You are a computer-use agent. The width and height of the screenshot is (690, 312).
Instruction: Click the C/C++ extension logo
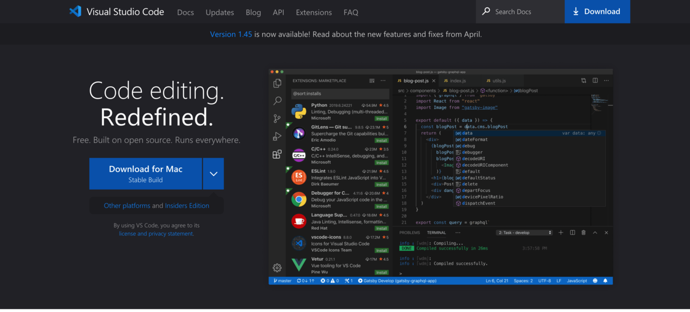click(299, 155)
